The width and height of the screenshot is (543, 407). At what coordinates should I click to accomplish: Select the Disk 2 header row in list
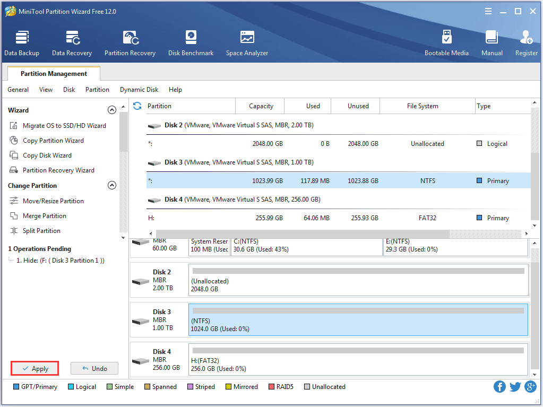click(338, 125)
